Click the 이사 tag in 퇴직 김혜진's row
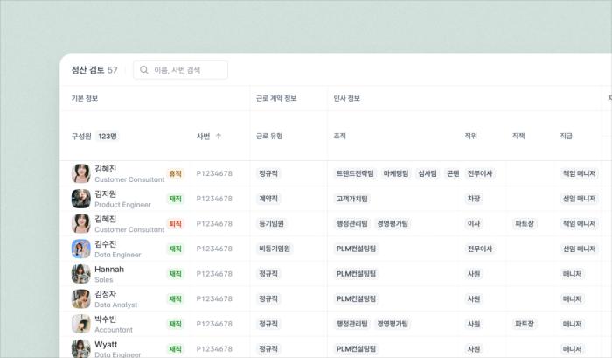Image resolution: width=612 pixels, height=358 pixels. pos(474,223)
